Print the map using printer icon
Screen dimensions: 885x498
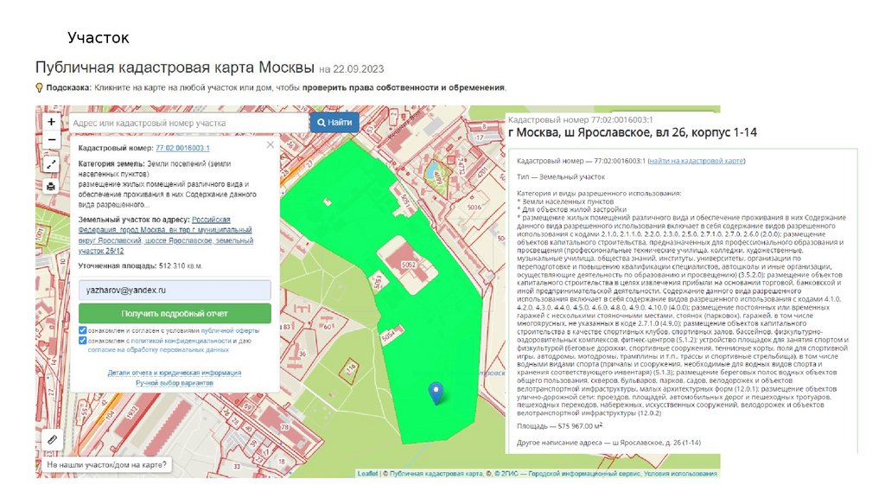pyautogui.click(x=51, y=187)
